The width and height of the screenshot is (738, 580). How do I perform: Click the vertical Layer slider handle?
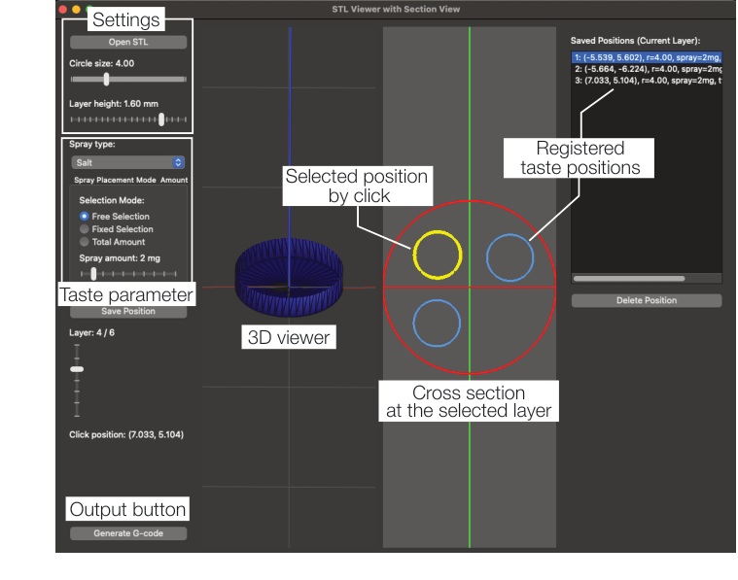(x=77, y=369)
